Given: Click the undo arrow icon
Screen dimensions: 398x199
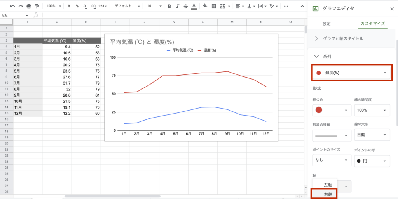Looking at the screenshot, I should 12,6.
